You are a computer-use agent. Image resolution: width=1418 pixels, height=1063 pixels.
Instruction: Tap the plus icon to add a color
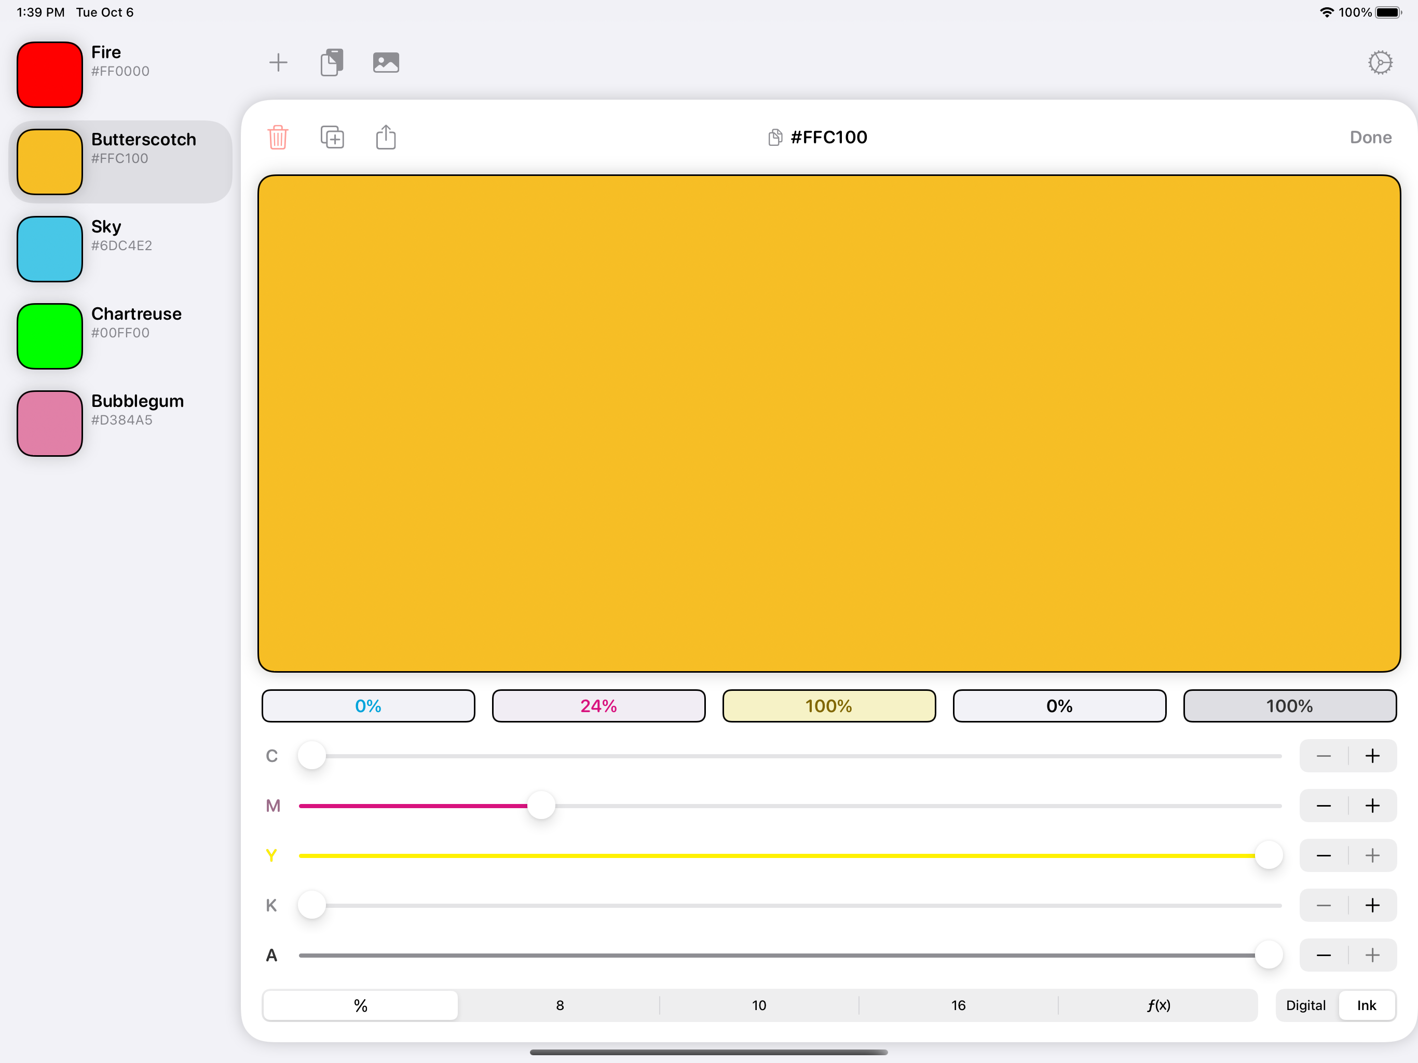(278, 62)
